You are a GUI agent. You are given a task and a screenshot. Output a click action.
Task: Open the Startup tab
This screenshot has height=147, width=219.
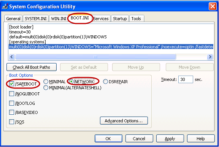click(x=120, y=19)
